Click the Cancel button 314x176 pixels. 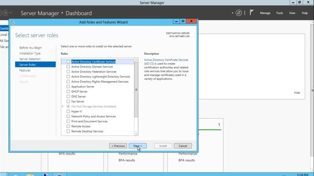(183, 146)
